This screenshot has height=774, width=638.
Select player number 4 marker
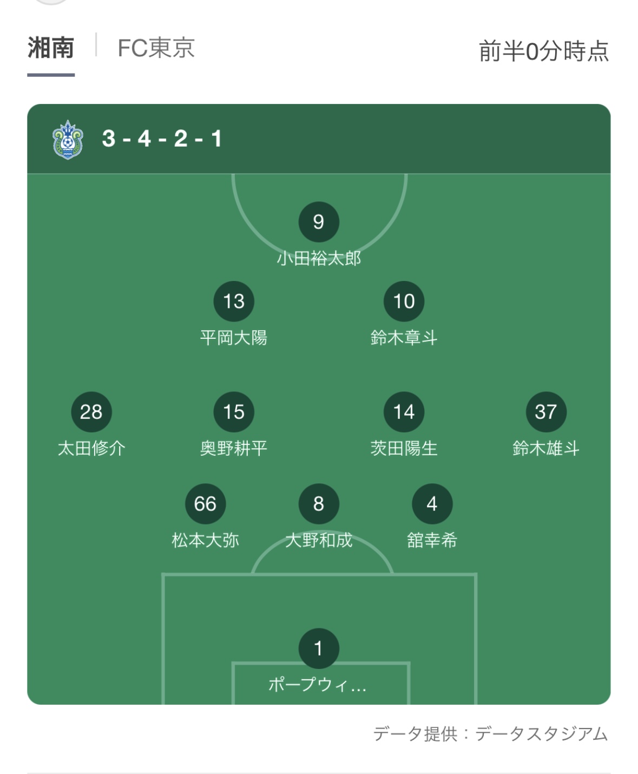(x=432, y=504)
